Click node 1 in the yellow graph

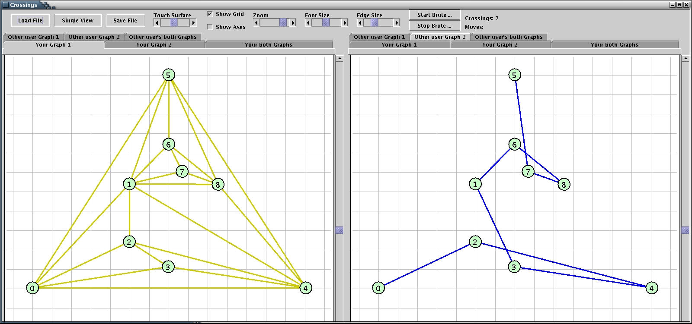coord(129,184)
